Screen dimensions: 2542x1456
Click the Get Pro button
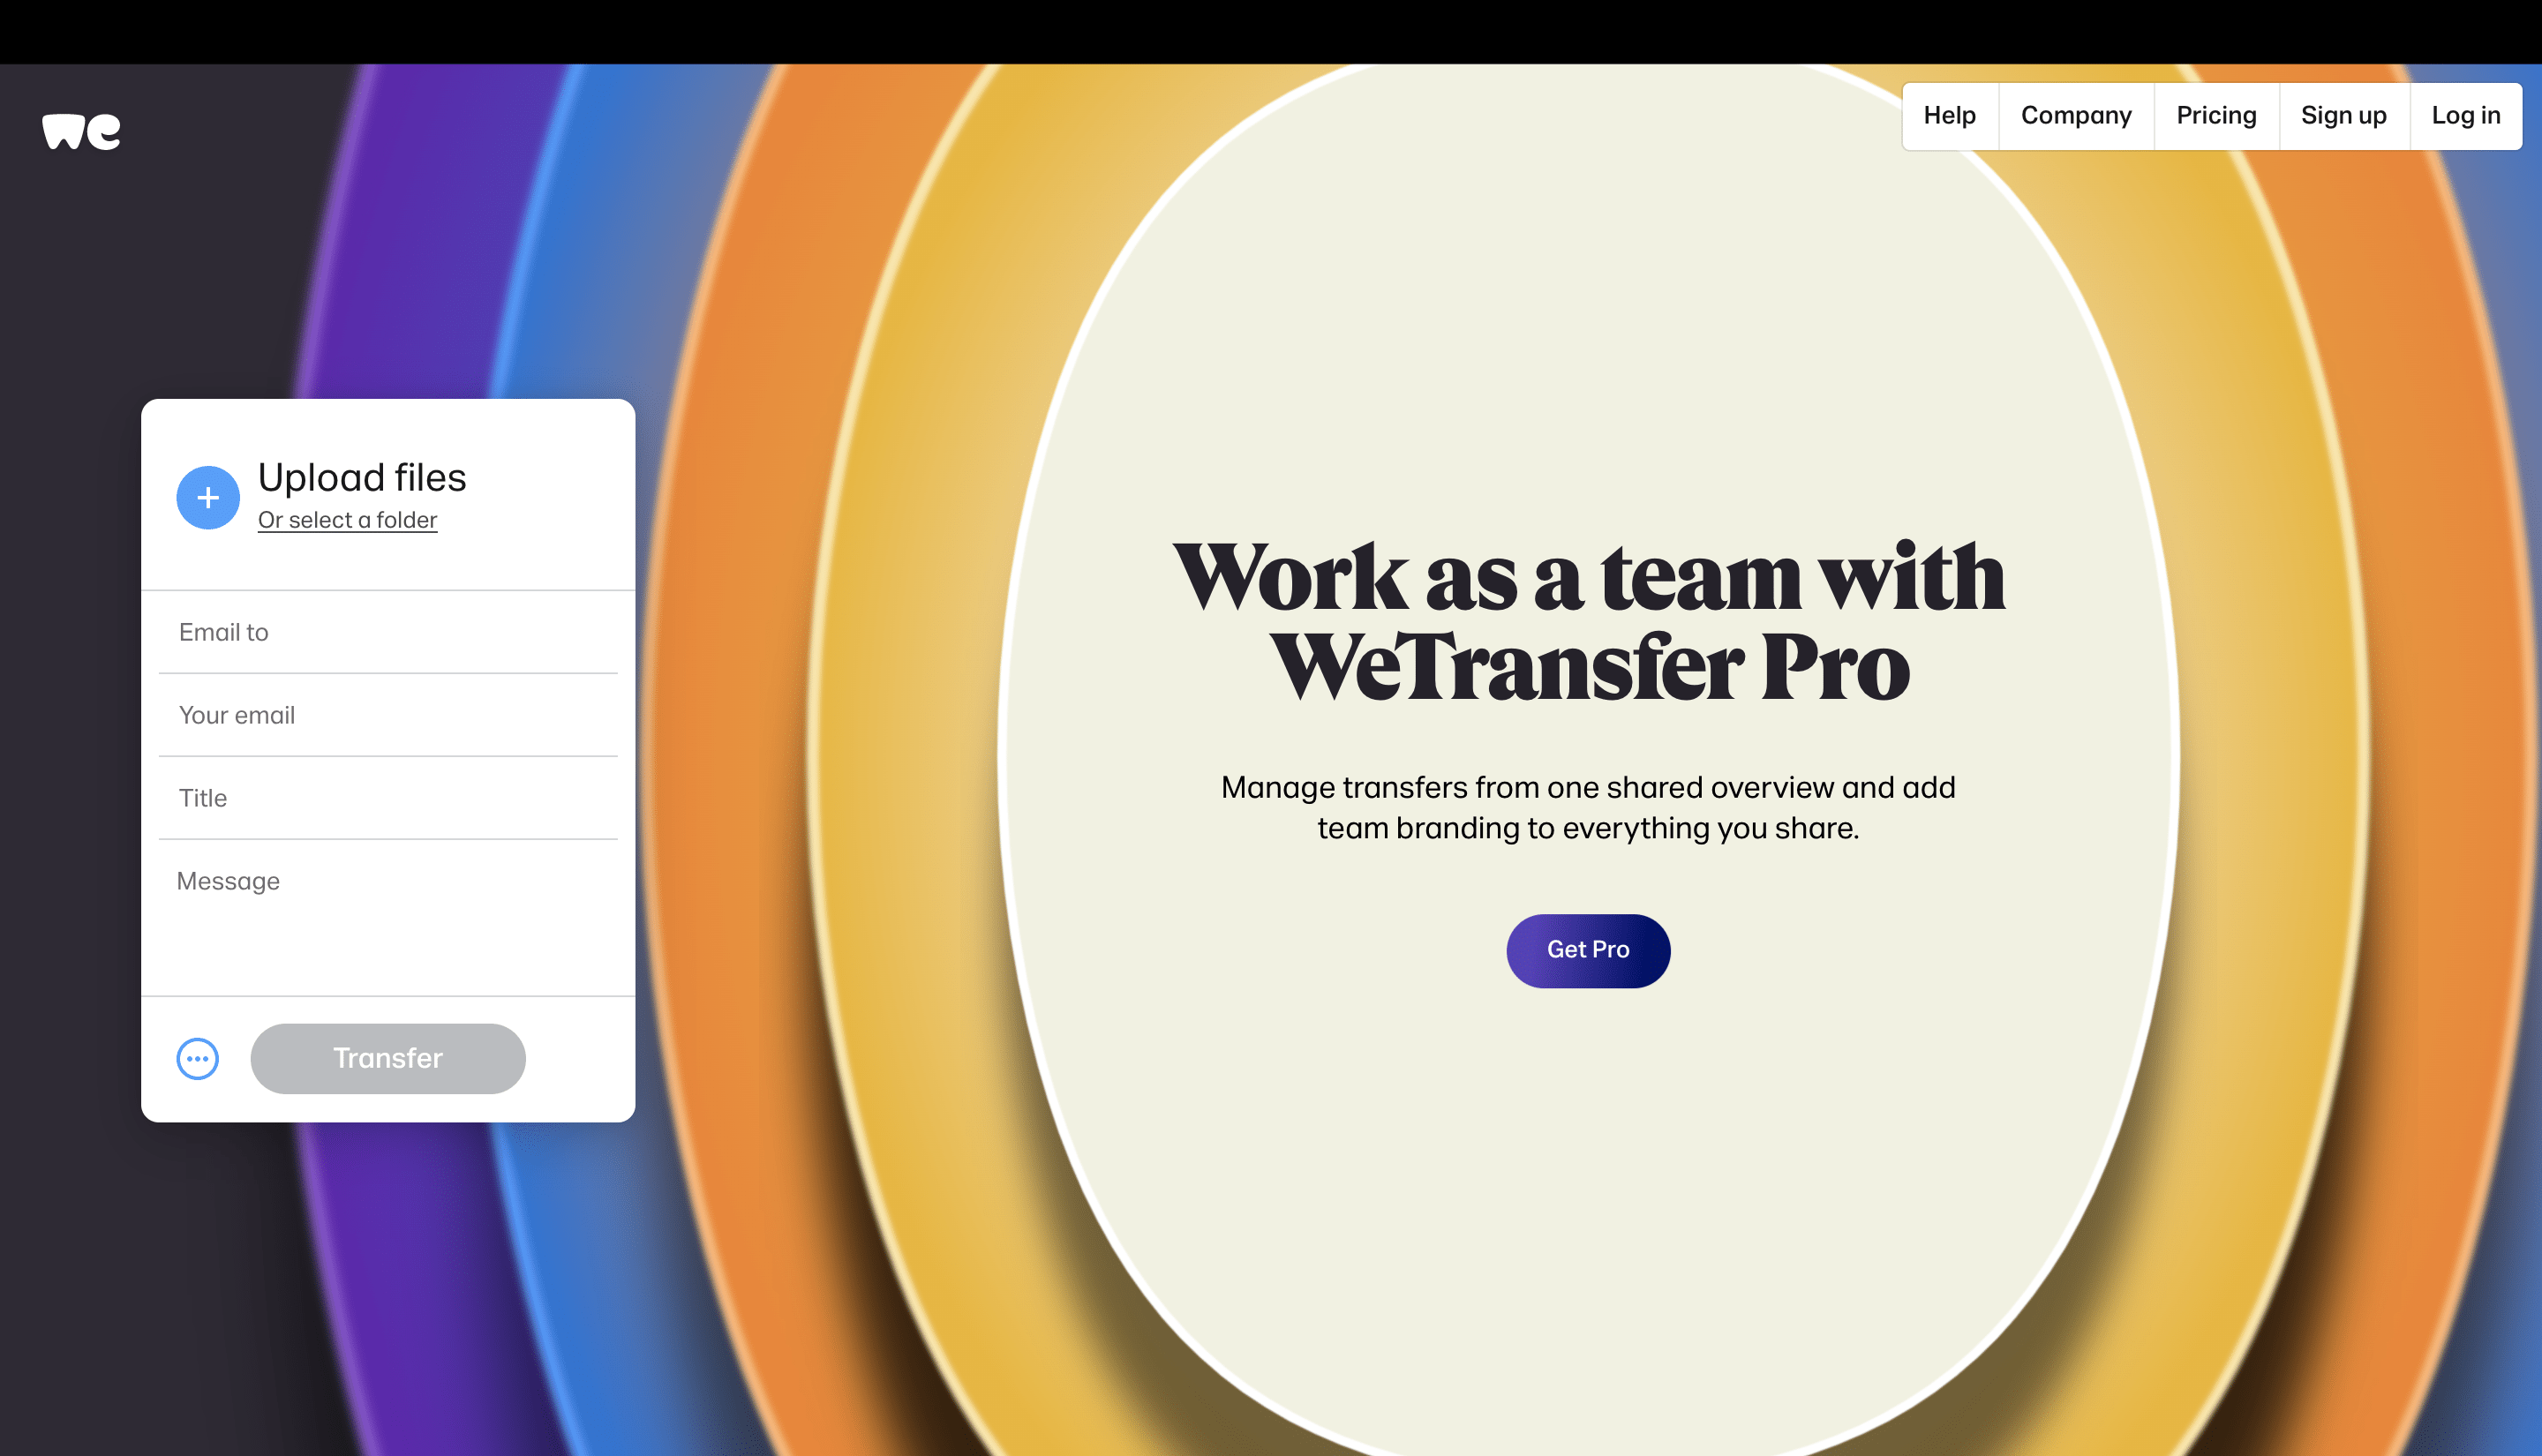point(1587,949)
